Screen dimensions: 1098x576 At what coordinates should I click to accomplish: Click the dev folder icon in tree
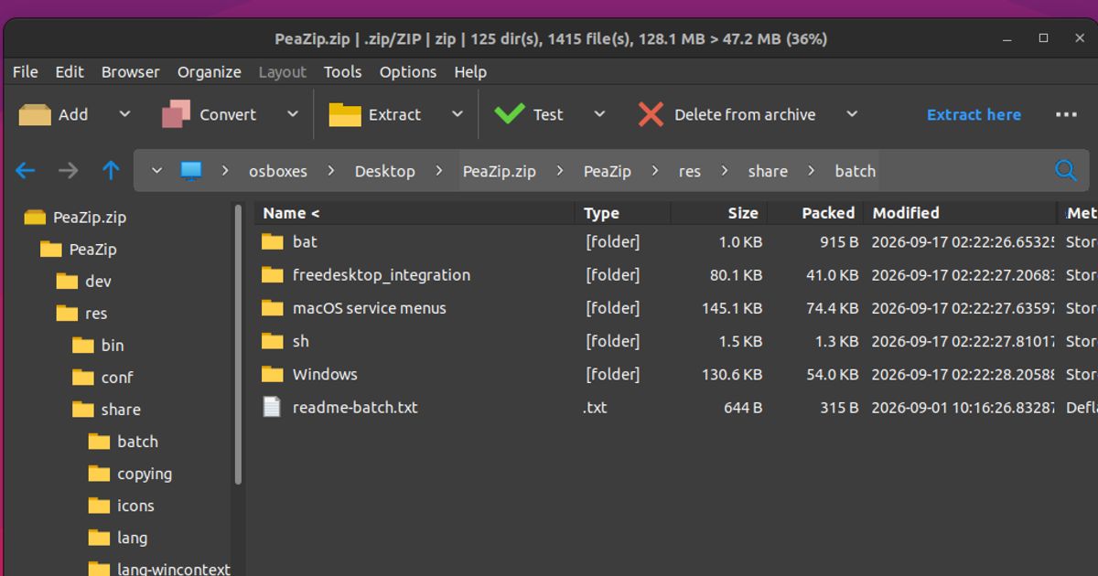pyautogui.click(x=67, y=282)
